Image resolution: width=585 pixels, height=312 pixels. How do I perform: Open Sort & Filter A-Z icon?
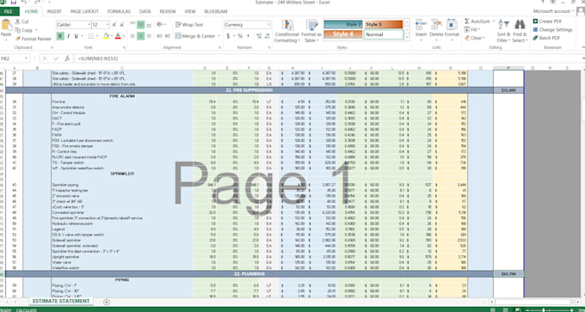[x=503, y=25]
